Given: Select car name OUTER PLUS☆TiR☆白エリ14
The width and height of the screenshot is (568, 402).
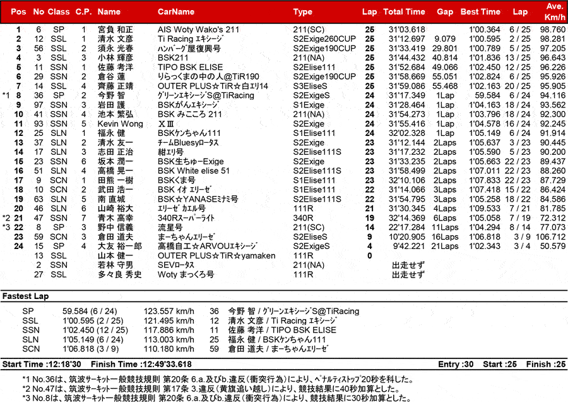Looking at the screenshot, I should (213, 86).
